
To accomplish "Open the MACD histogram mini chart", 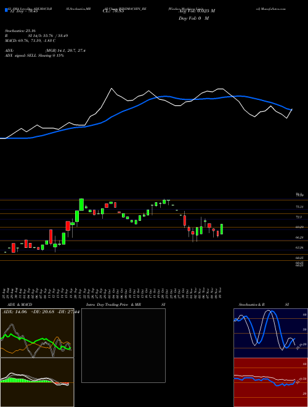I will point(37,382).
